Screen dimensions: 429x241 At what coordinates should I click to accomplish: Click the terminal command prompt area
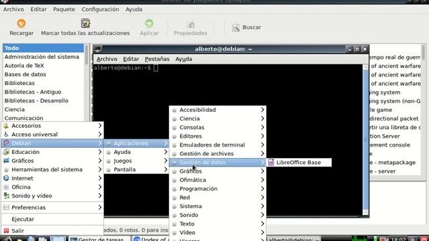click(228, 140)
